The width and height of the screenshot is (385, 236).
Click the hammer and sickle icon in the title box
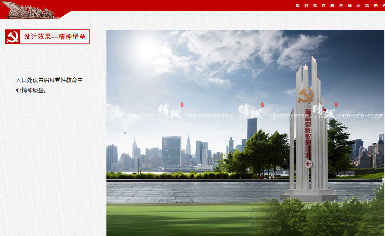pos(13,37)
